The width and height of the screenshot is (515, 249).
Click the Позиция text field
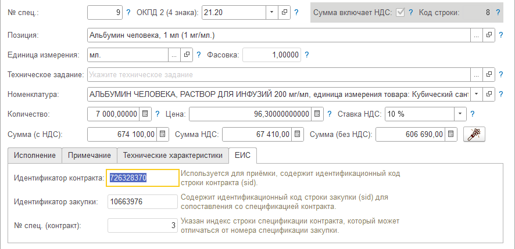tap(279, 35)
